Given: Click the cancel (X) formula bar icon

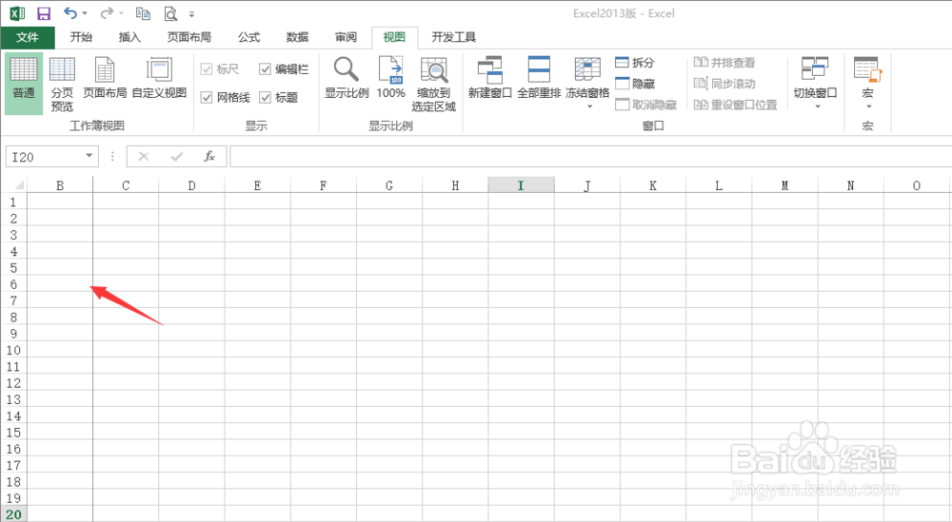Looking at the screenshot, I should 144,157.
